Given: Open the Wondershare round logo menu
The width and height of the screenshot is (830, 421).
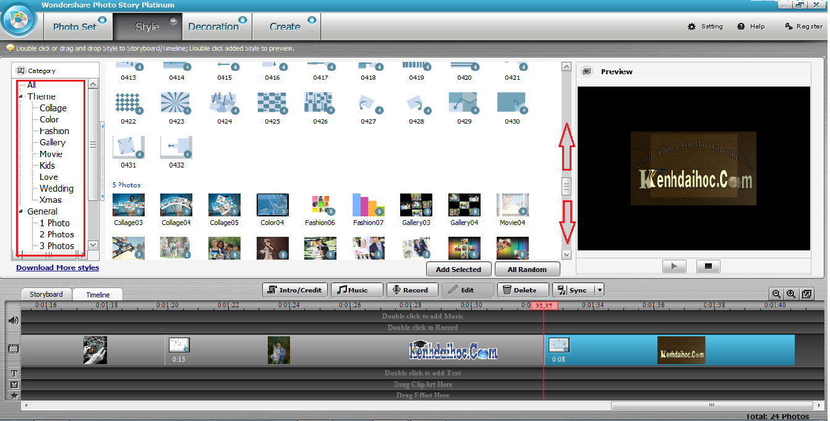Looking at the screenshot, I should tap(20, 20).
